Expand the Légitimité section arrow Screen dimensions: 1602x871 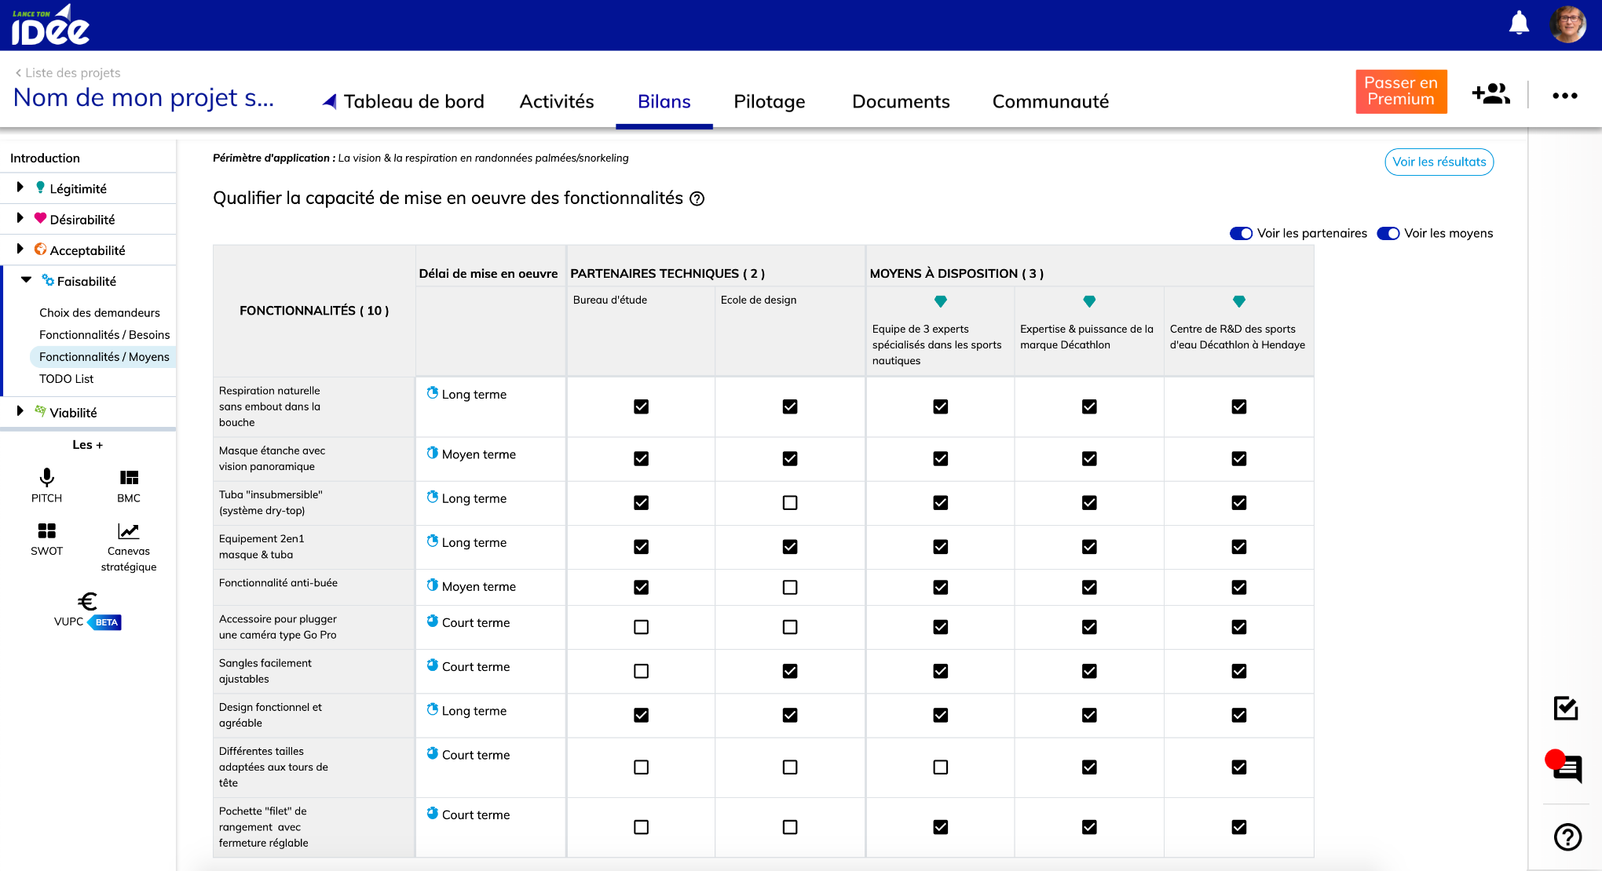click(x=20, y=188)
